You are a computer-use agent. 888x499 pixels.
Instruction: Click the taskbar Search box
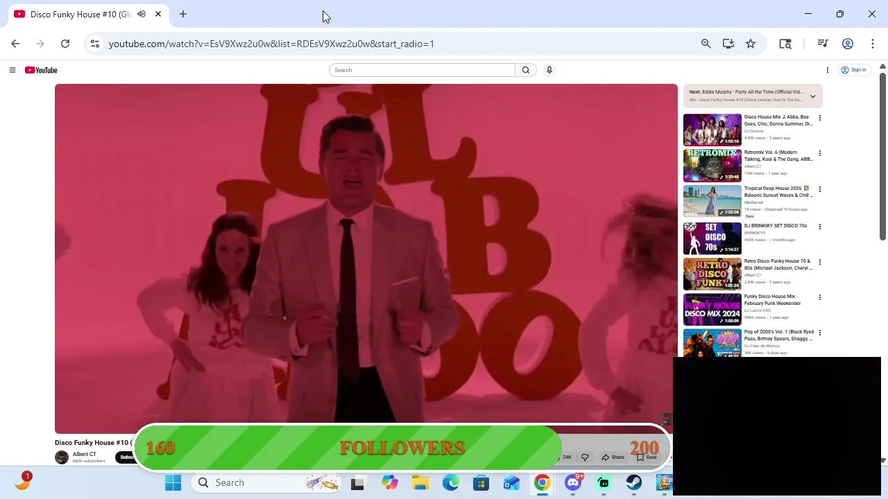pyautogui.click(x=268, y=482)
